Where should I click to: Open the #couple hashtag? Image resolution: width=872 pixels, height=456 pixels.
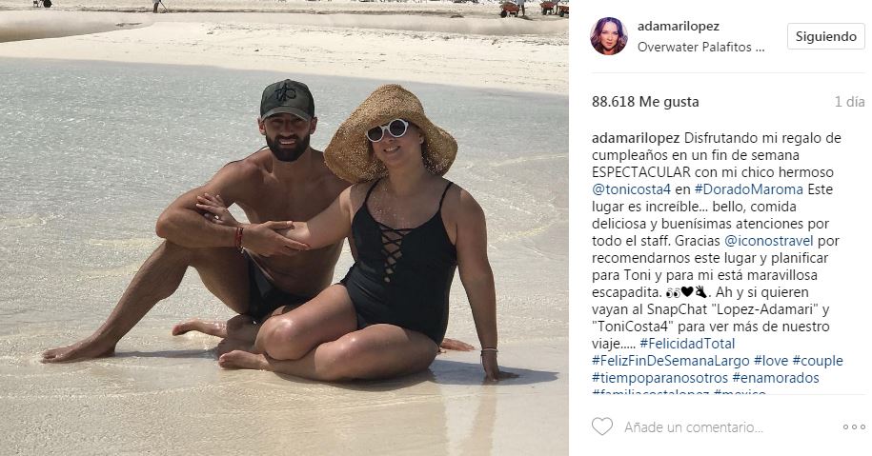818,361
